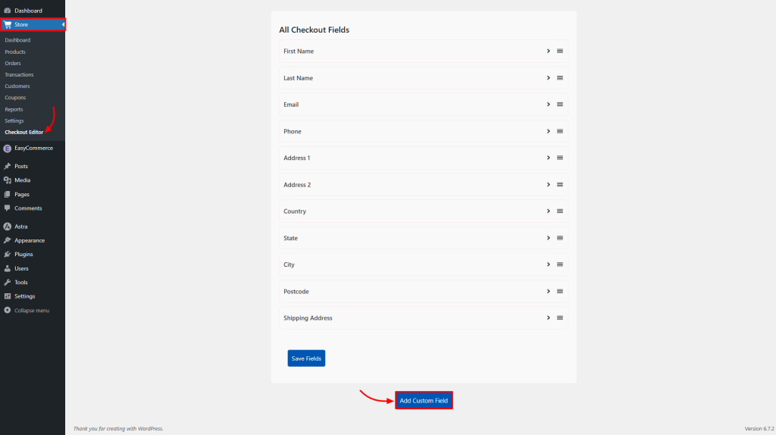Select Checkout Editor menu item
Screen dimensions: 776x435
pos(23,132)
